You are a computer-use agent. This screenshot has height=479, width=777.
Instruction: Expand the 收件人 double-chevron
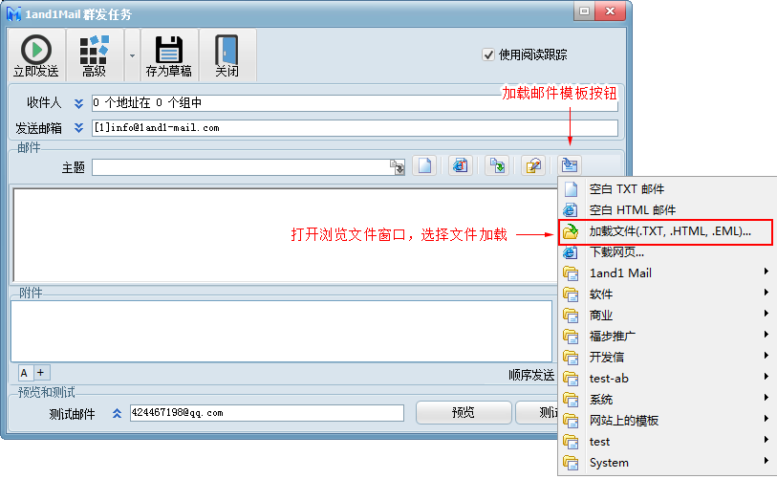click(x=78, y=103)
